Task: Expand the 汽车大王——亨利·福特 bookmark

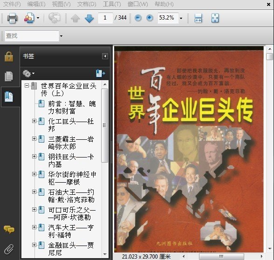Action: (x=34, y=227)
